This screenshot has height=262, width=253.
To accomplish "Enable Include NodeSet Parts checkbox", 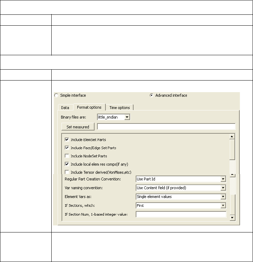I will click(x=67, y=156).
